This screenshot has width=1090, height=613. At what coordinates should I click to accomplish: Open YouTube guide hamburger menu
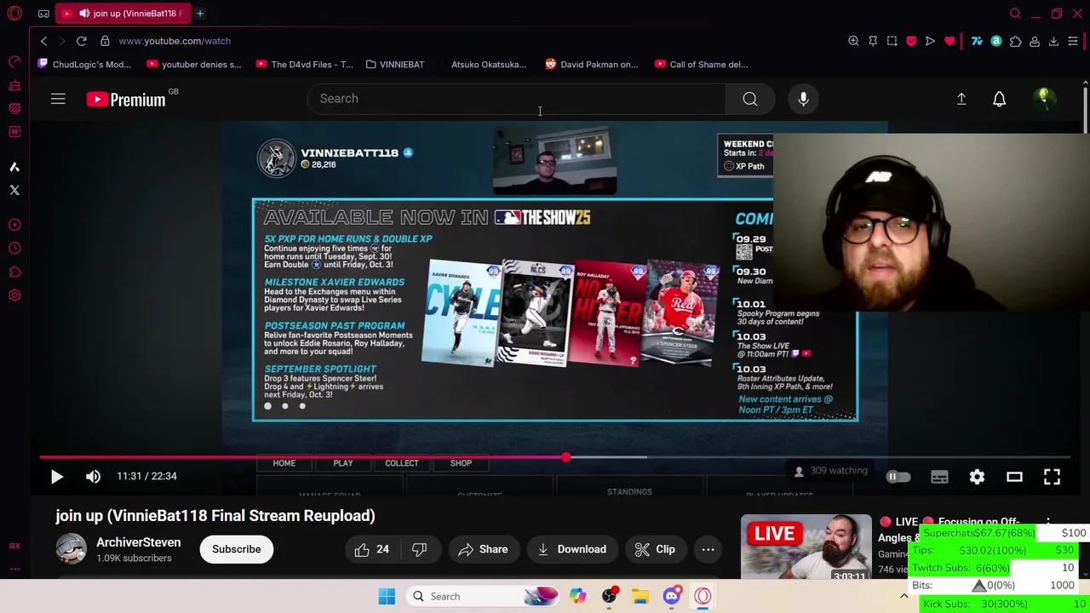[x=58, y=100]
